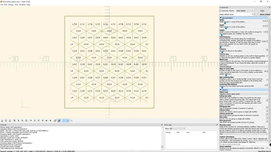Screen dimensions: 271x152
Task: Collapse the Size parameters section
Action: [x=221, y=18]
